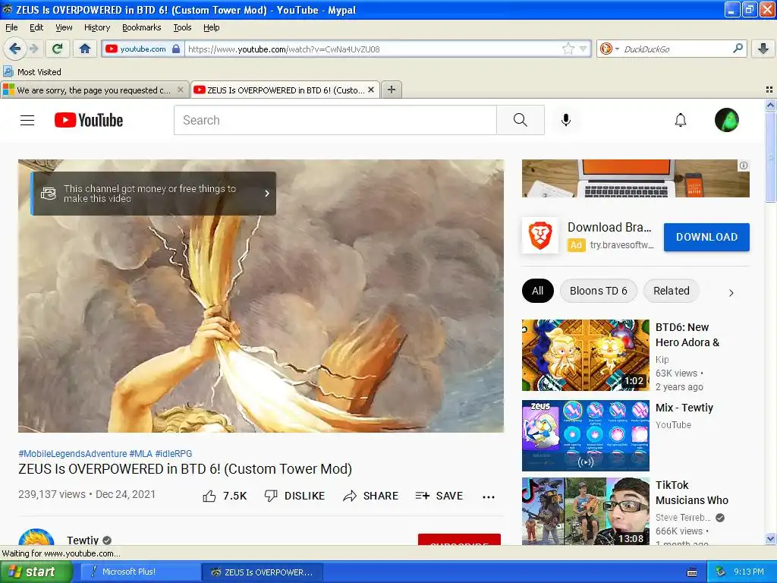Open the DuckDuckGo search engine selector
Viewport: 777px width, 583px height.
(609, 49)
